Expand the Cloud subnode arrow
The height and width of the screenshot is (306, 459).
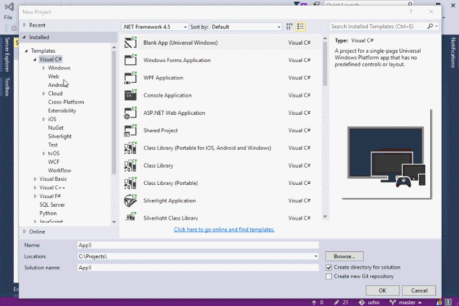tap(44, 94)
